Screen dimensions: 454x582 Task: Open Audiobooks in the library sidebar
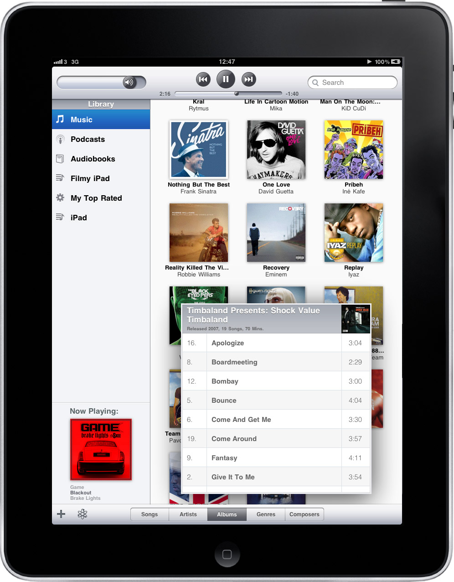pos(93,159)
